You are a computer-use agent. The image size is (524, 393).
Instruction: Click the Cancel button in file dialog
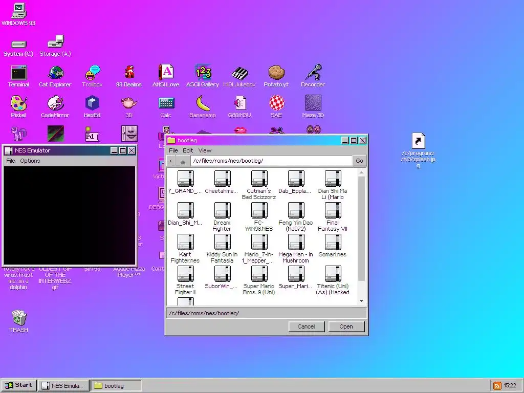(307, 326)
